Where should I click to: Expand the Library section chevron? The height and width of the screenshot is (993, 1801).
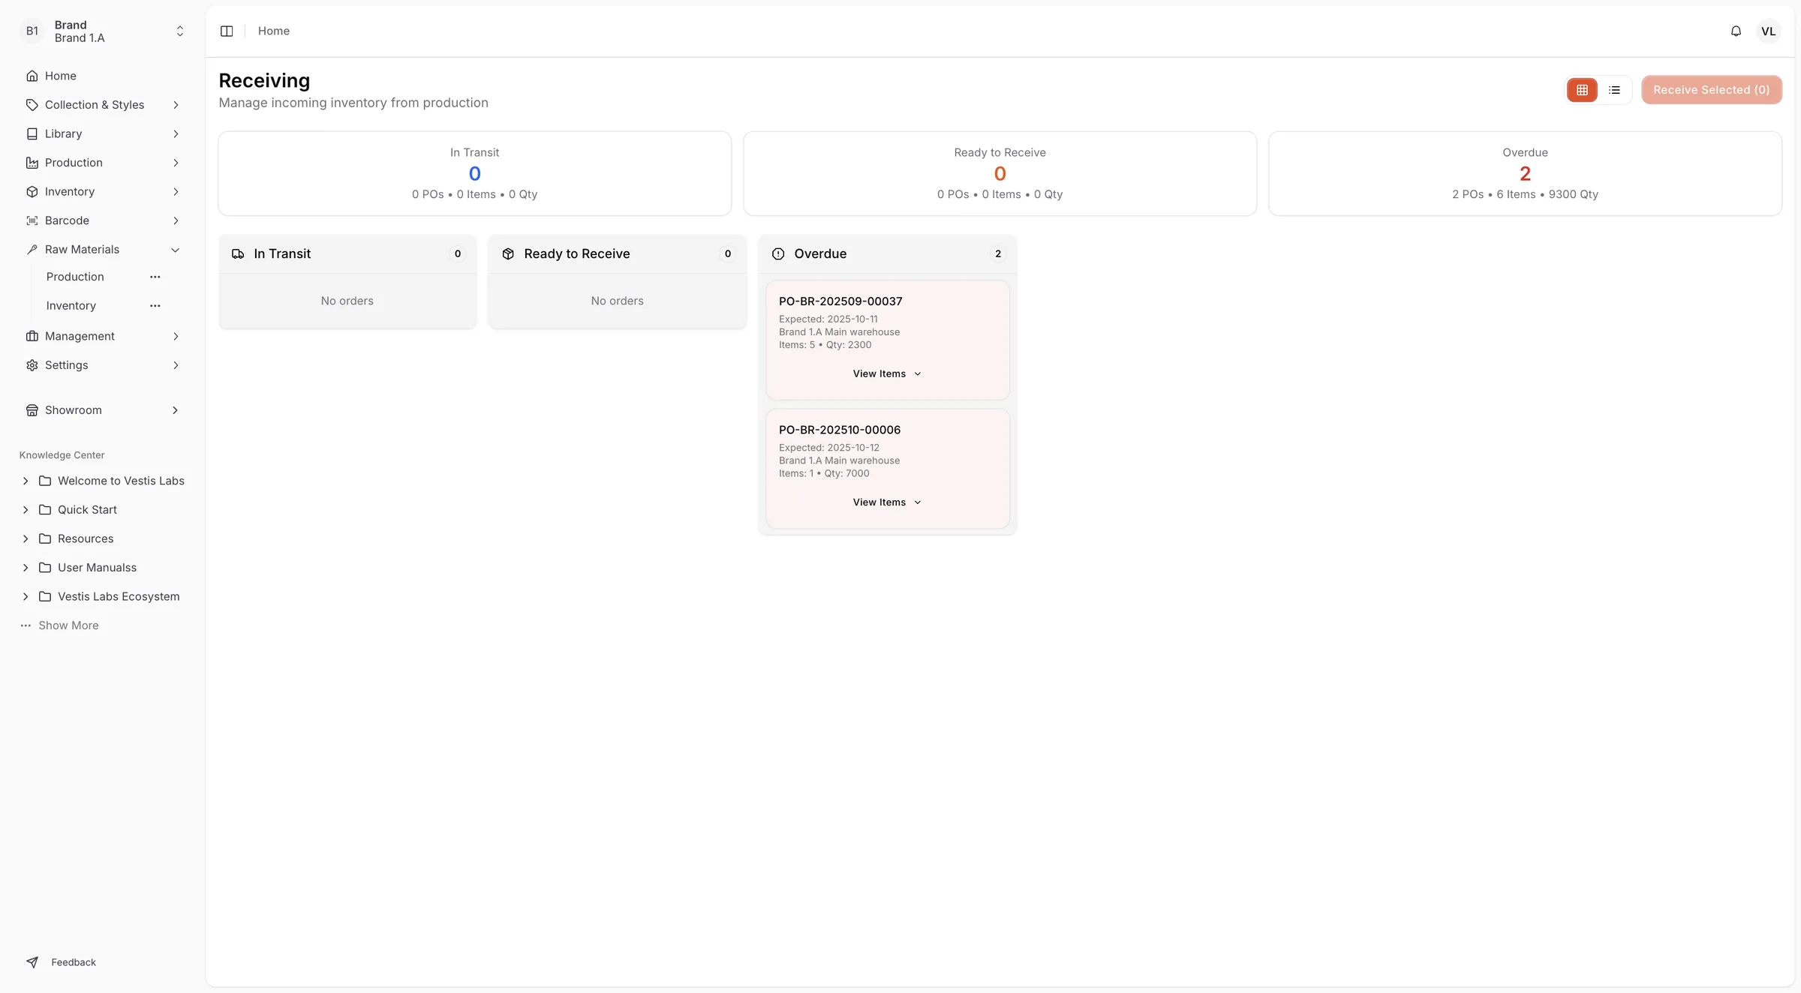pyautogui.click(x=176, y=133)
